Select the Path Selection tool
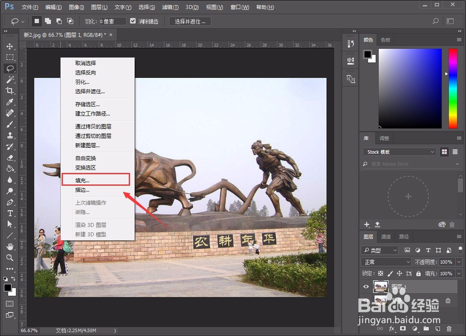 coord(10,224)
